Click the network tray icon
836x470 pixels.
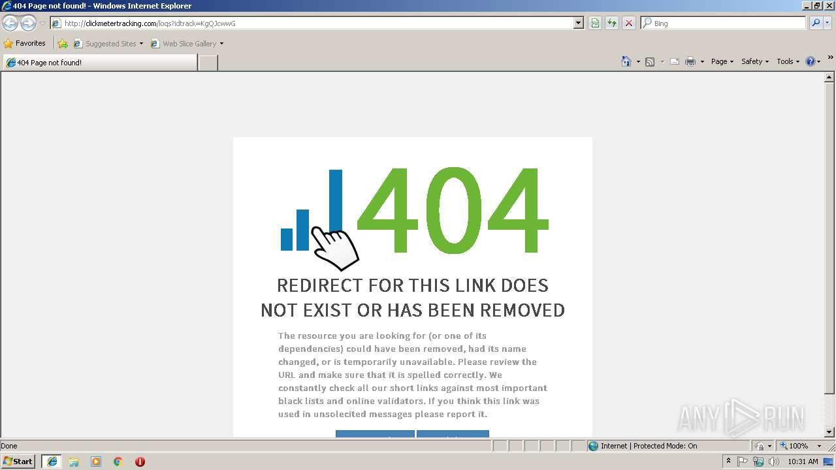[758, 462]
